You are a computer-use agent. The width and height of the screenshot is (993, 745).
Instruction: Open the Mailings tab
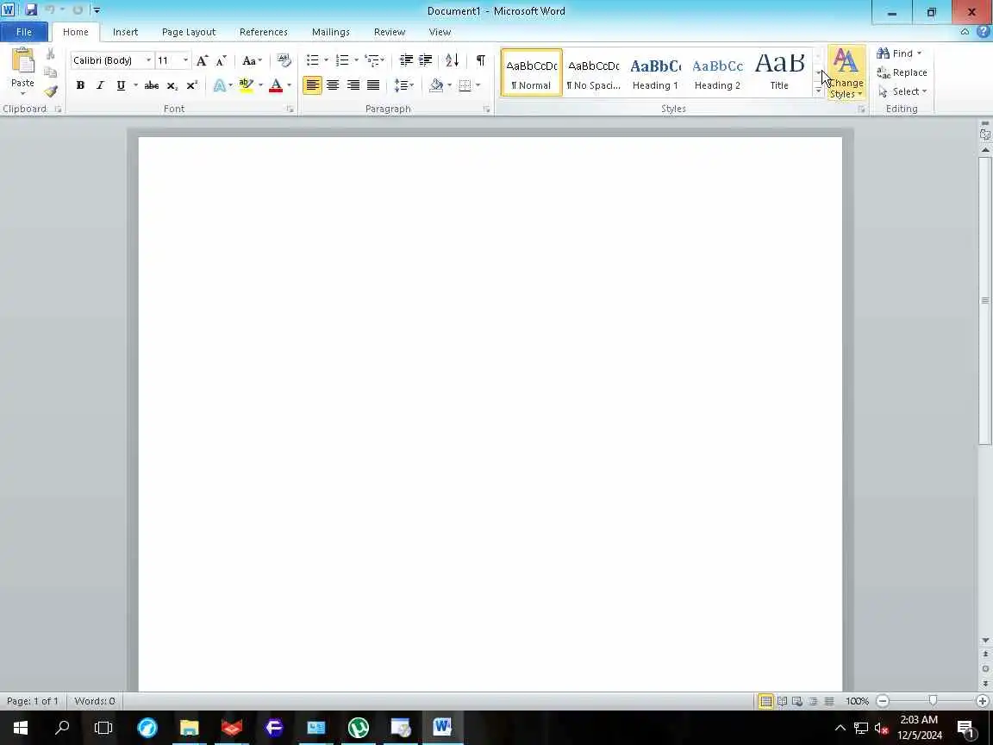331,32
